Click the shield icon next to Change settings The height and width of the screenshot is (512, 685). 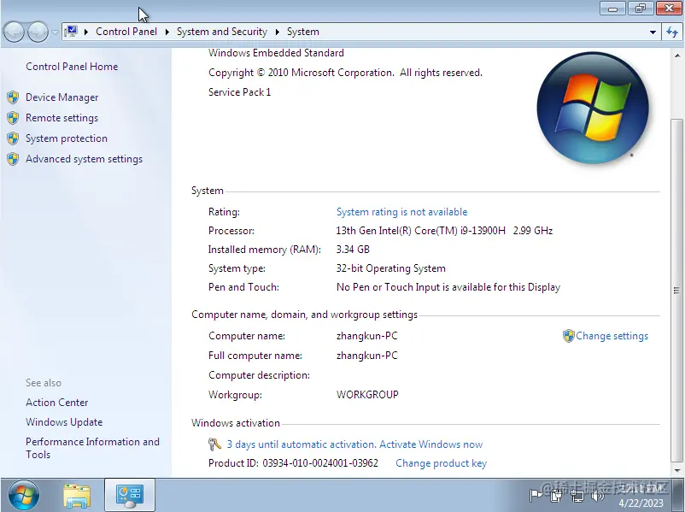point(567,336)
